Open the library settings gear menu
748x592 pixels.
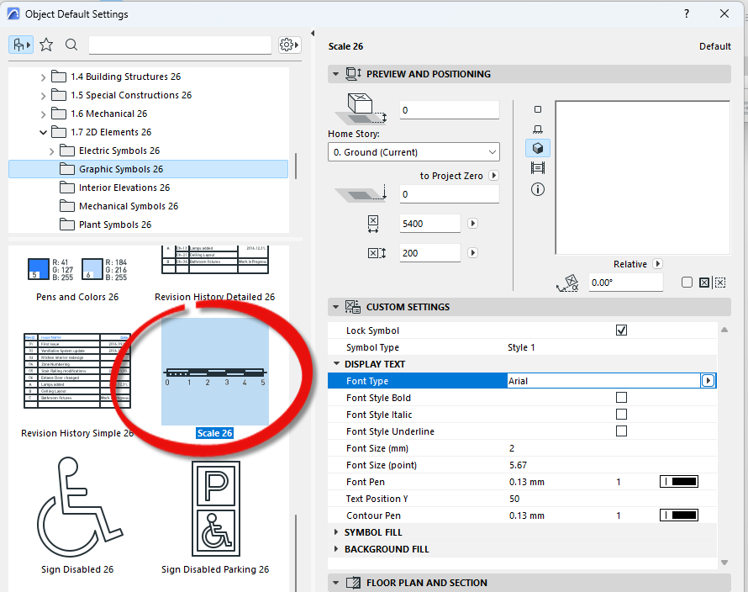[289, 45]
